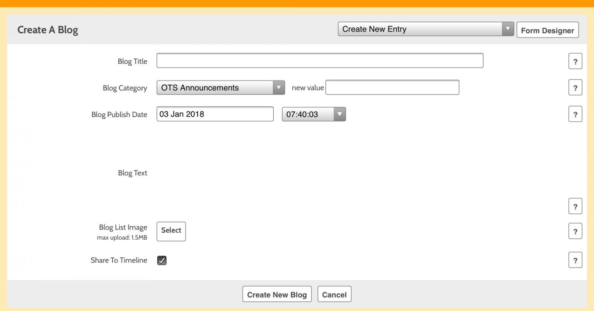Expand the OTS Announcements category dropdown
The image size is (594, 311).
pos(221,87)
